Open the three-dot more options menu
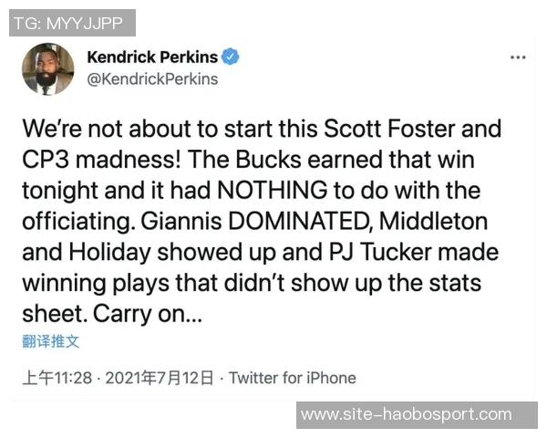 (518, 57)
